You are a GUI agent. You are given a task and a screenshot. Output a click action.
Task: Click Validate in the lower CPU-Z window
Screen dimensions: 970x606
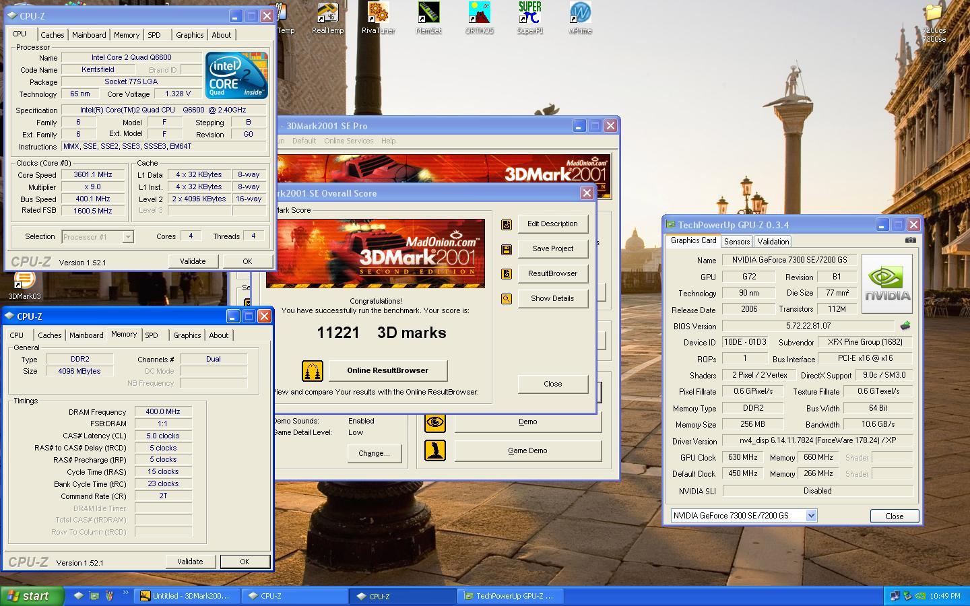(x=190, y=562)
